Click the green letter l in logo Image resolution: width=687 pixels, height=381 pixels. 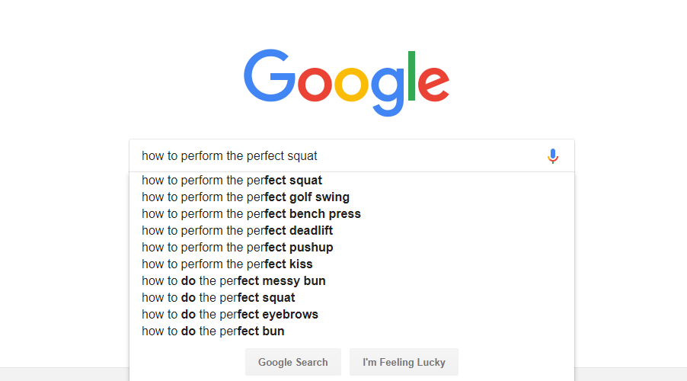(412, 76)
